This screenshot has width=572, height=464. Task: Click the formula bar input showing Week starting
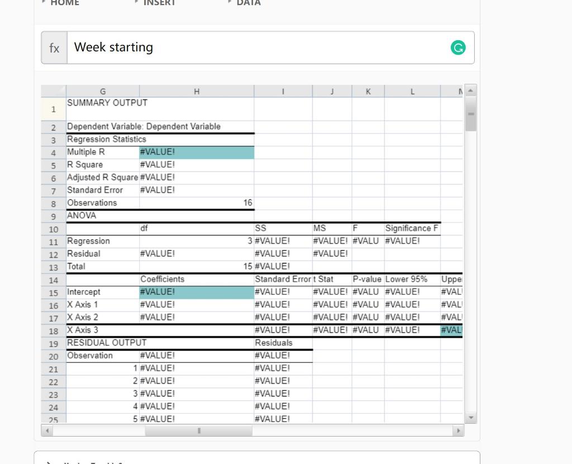click(x=270, y=48)
